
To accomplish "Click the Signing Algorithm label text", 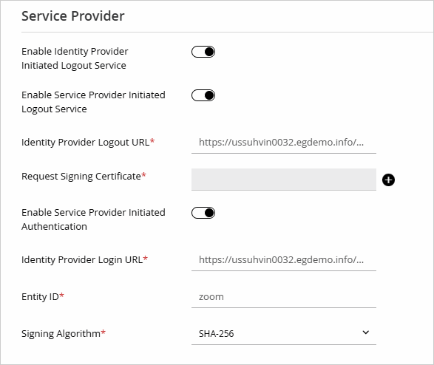I will [x=61, y=334].
